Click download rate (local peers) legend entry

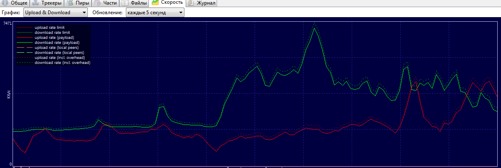[x=59, y=53]
